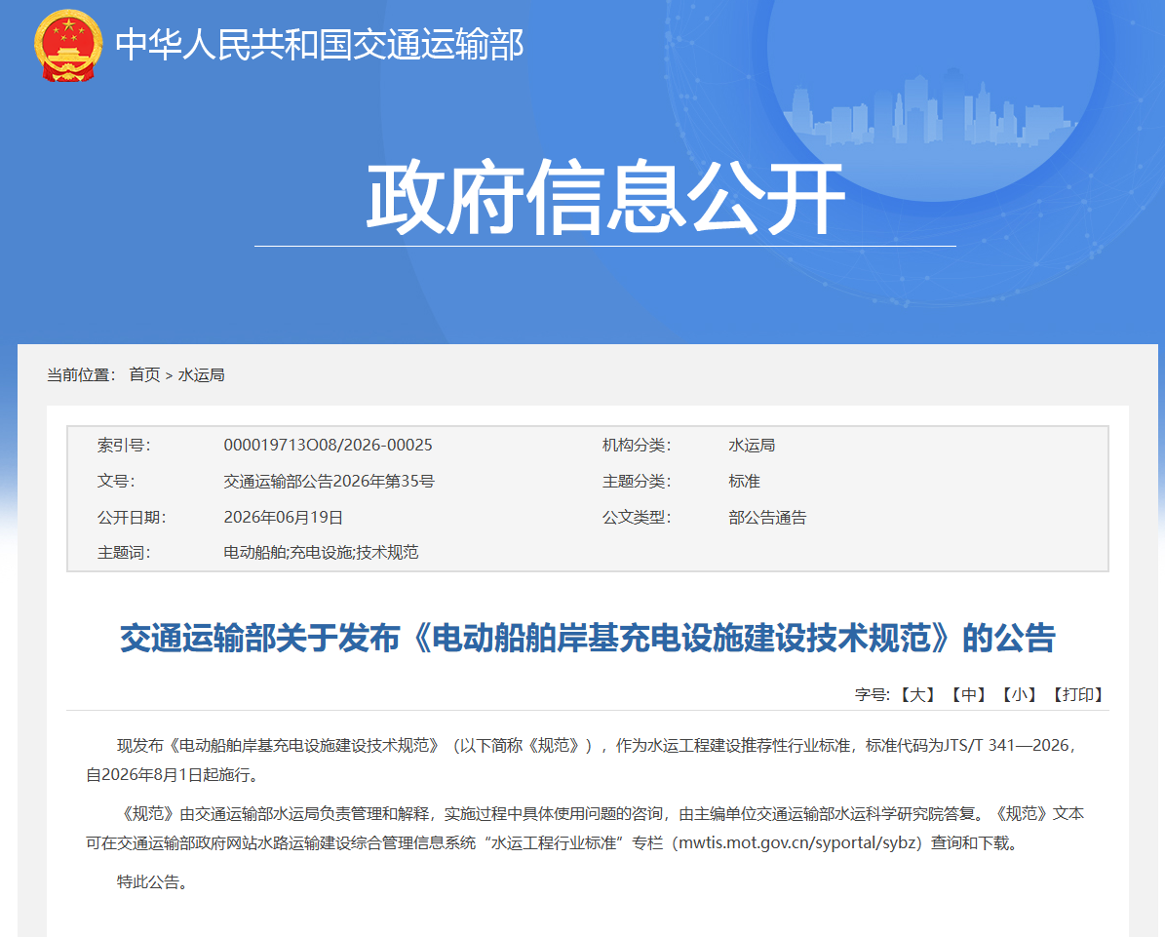Click the closing line 特此公告
Viewport: 1165px width, 937px height.
coord(152,882)
